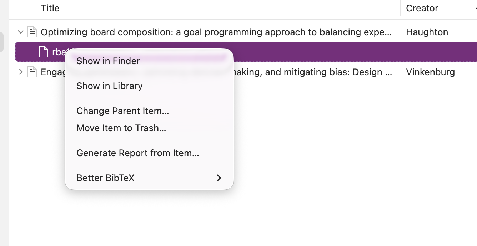Collapse the Optimizing board composition item
Viewport: 477px width, 246px height.
21,32
